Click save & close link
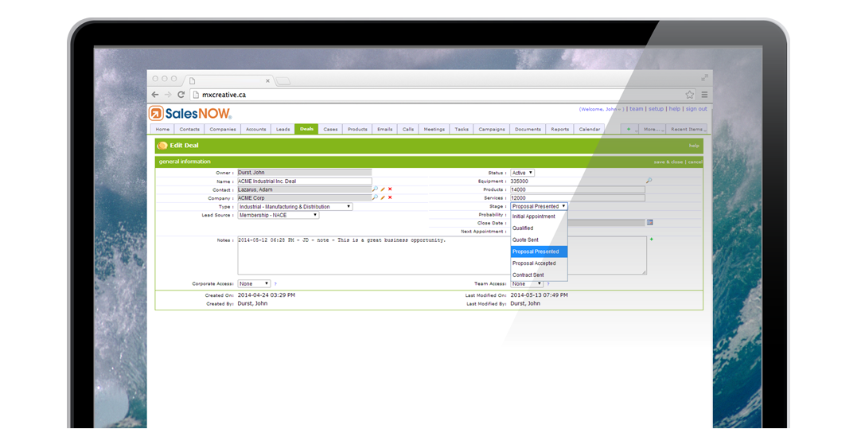 pyautogui.click(x=668, y=162)
